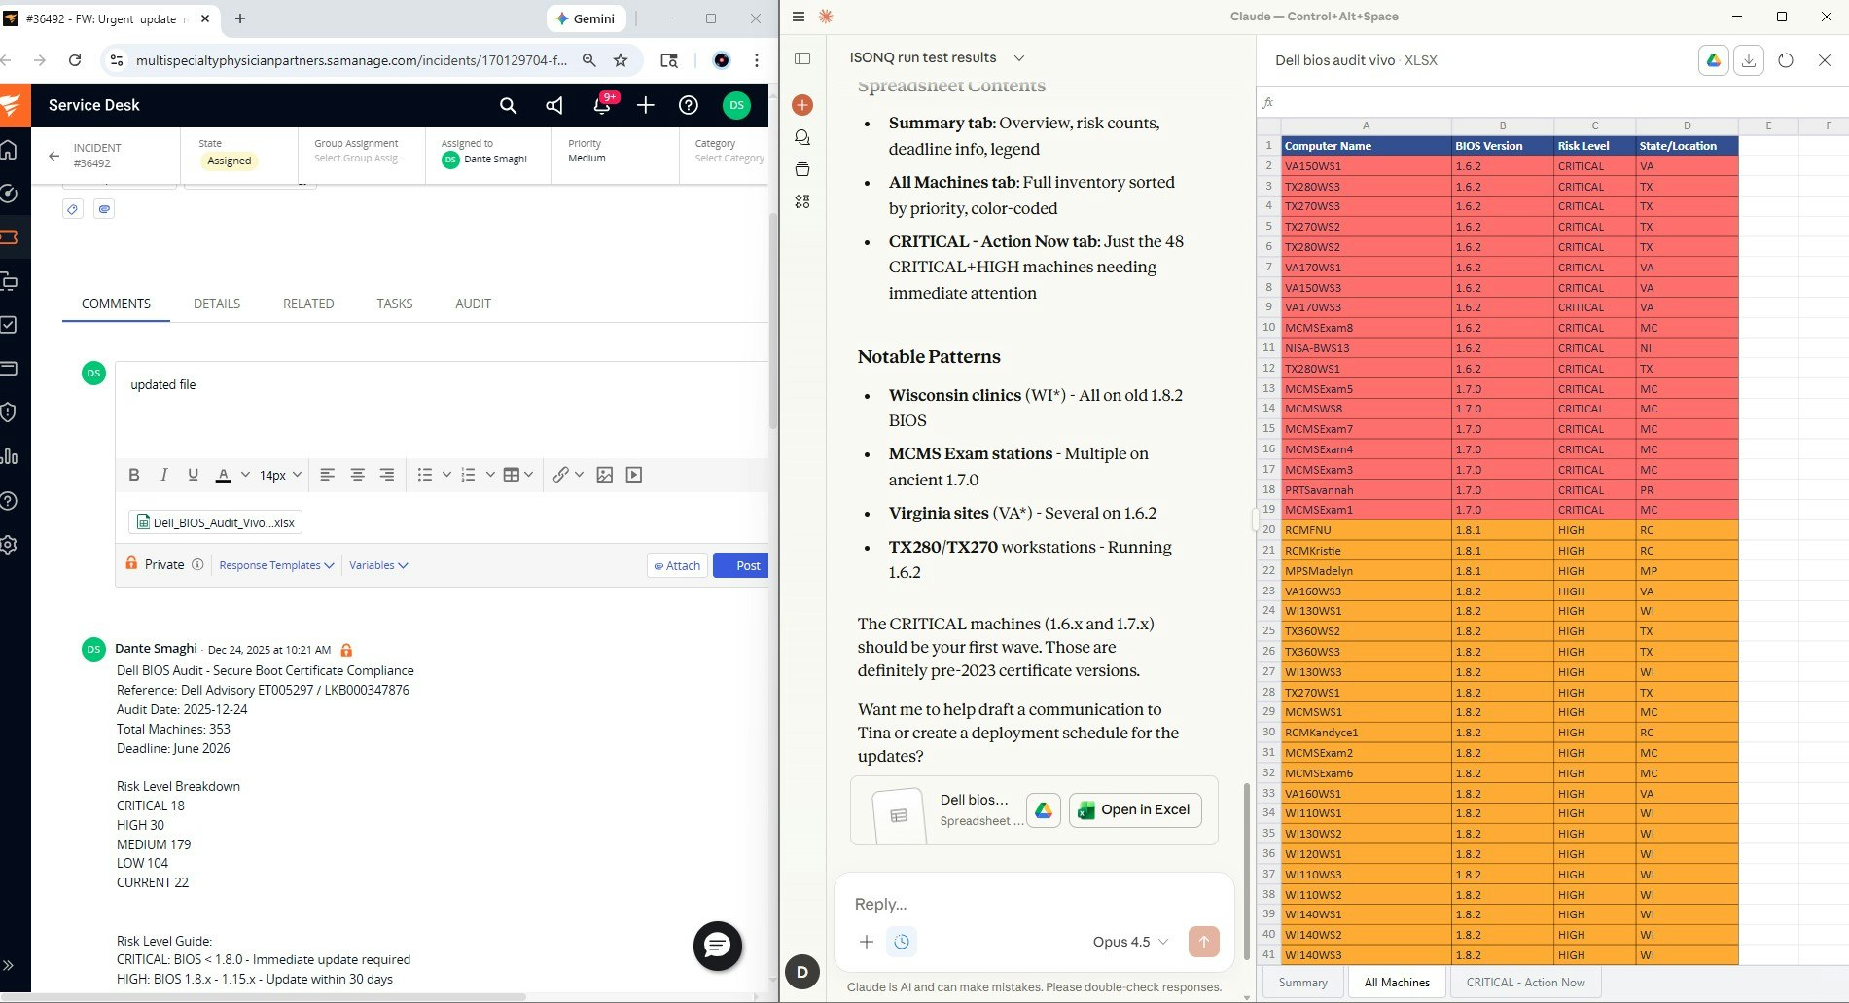Go back using incident back arrow
This screenshot has width=1849, height=1003.
click(x=53, y=156)
